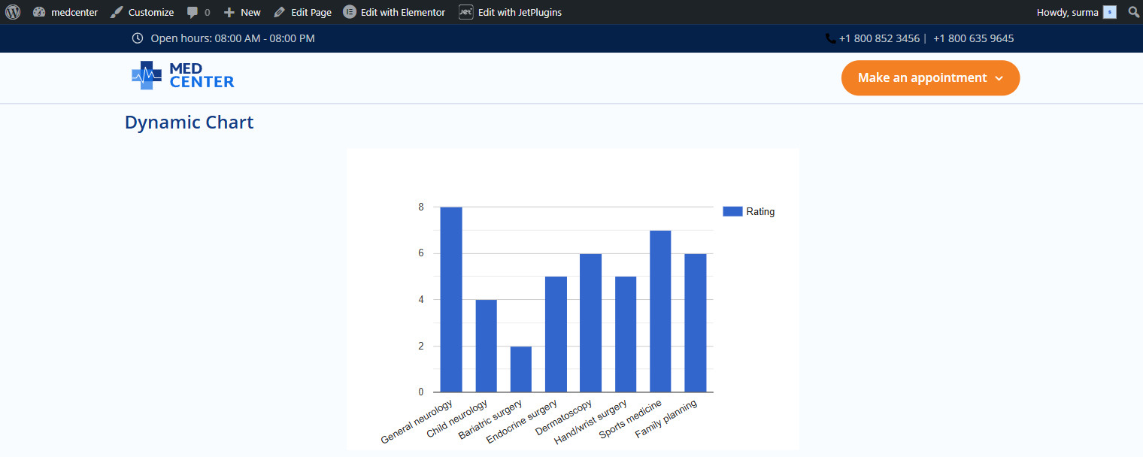
Task: Click the Customize admin bar item
Action: coord(142,12)
